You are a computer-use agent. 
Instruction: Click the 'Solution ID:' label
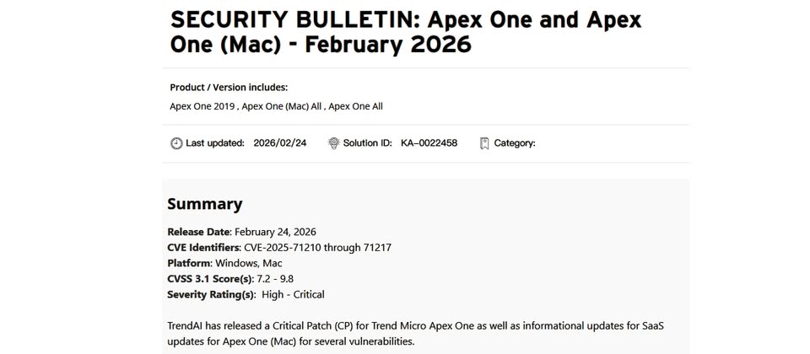367,143
